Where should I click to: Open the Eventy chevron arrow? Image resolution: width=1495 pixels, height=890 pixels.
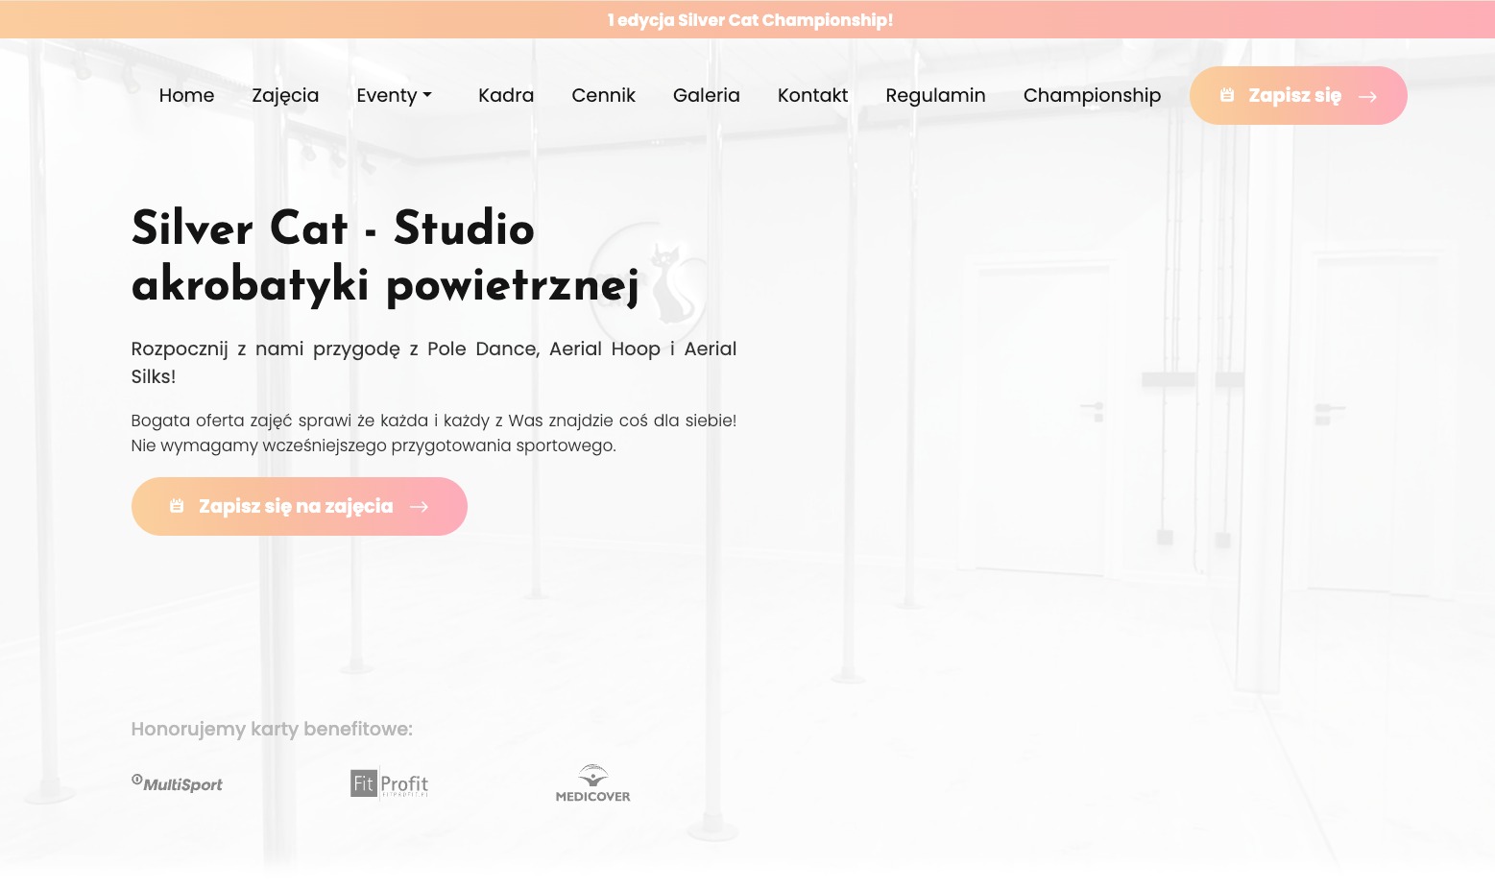[427, 96]
